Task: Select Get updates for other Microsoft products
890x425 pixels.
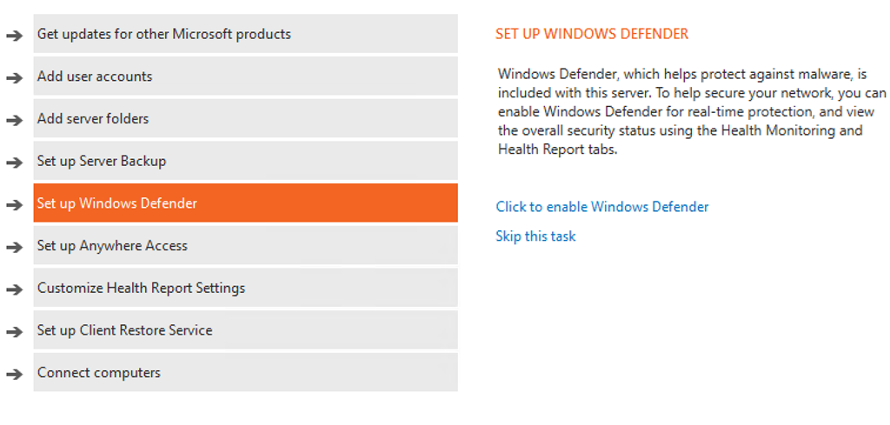Action: (x=245, y=34)
